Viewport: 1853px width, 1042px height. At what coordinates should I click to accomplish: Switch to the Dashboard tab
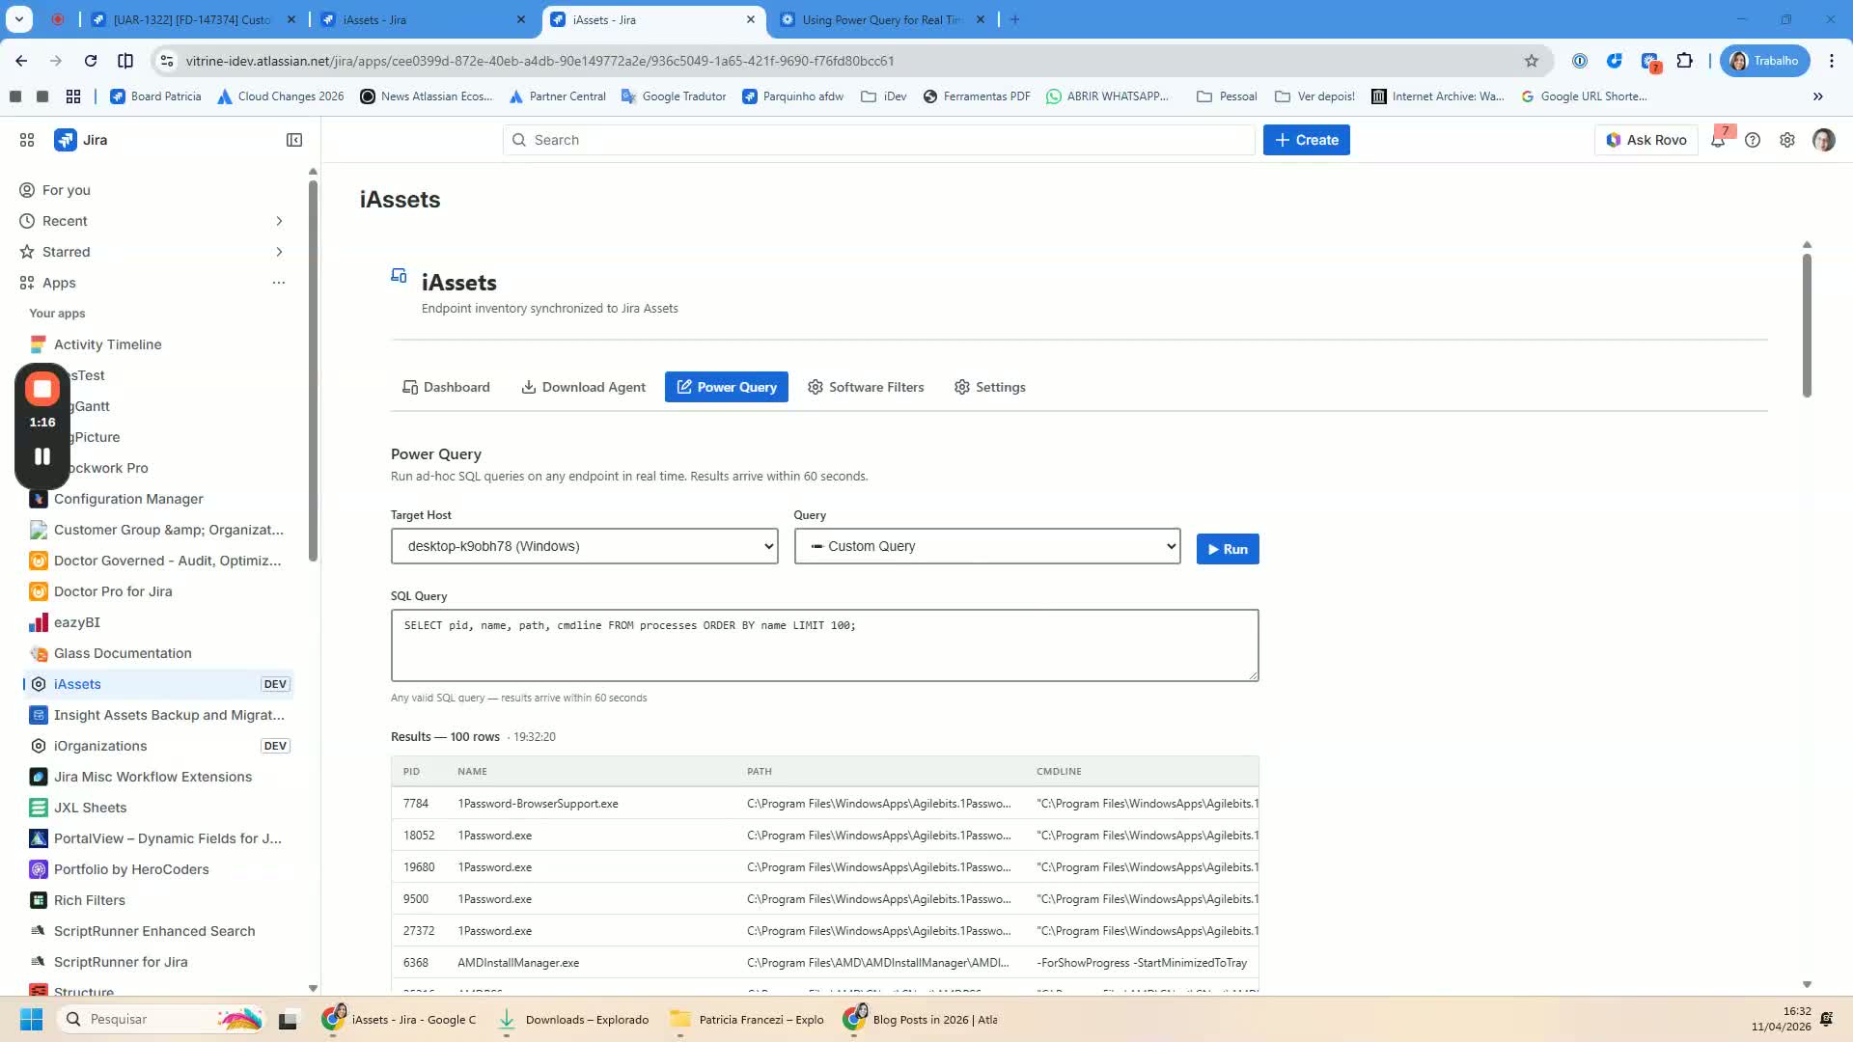(x=446, y=387)
